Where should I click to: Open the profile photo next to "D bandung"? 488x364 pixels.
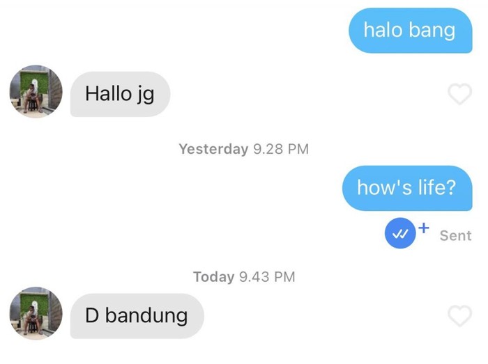click(36, 313)
